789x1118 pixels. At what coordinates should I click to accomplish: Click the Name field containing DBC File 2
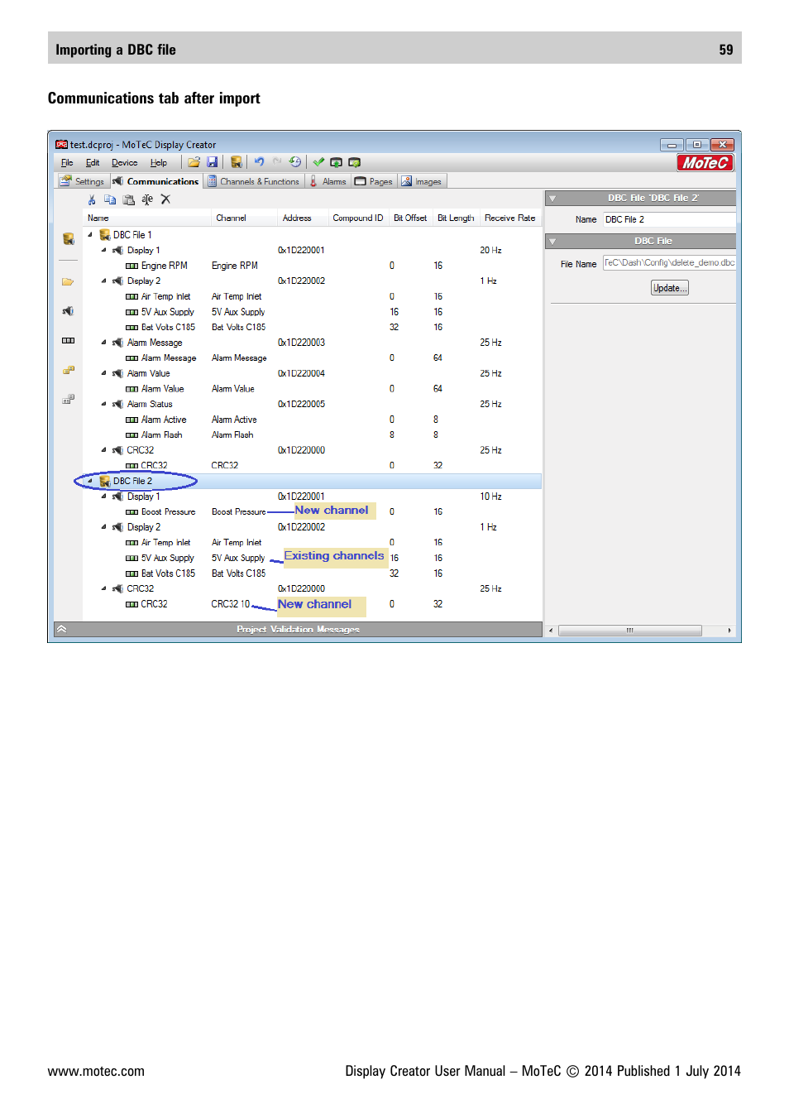(668, 219)
